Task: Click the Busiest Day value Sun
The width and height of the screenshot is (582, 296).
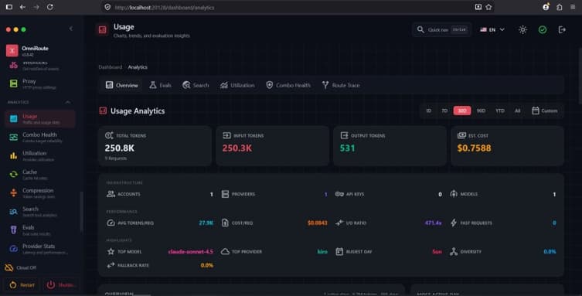Action: click(437, 251)
